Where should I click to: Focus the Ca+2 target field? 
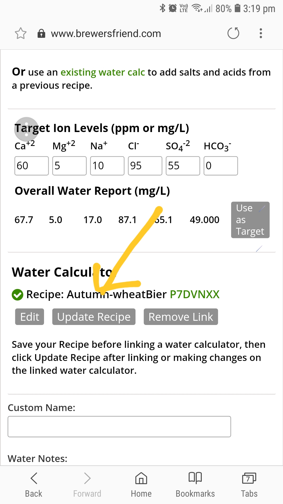(31, 166)
